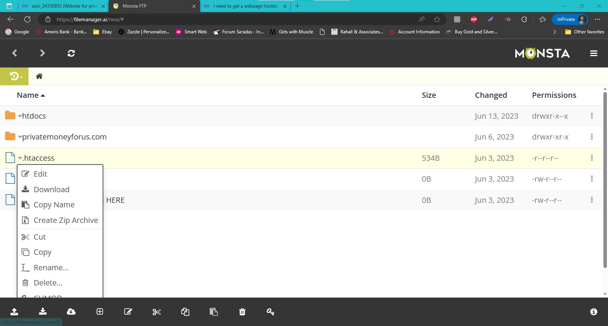This screenshot has height=326, width=608.
Task: Open the privatemoneyforus.com folder
Action: coord(64,137)
